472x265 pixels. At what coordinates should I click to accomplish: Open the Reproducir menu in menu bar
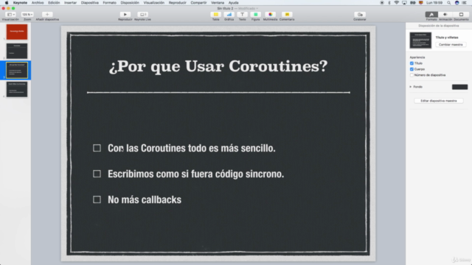[177, 3]
